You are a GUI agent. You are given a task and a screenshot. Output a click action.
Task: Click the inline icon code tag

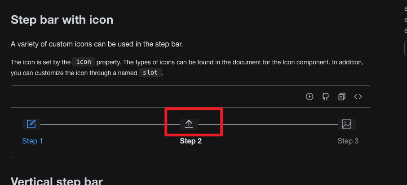pos(84,62)
